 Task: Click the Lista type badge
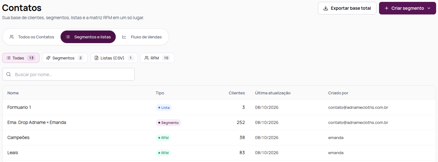(164, 108)
